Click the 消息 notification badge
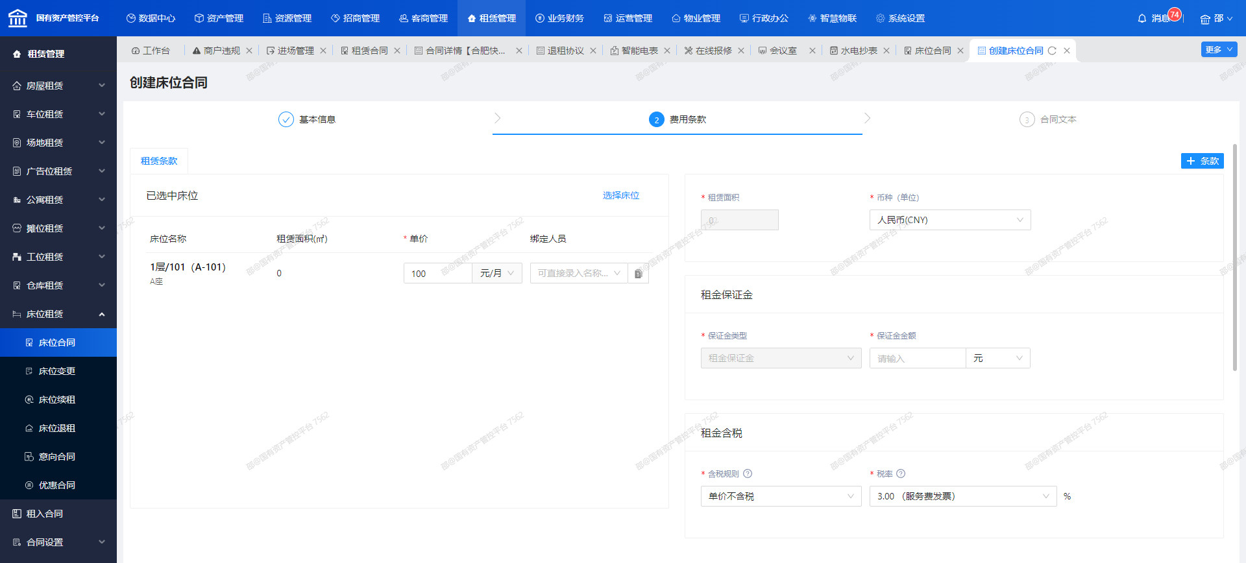The width and height of the screenshot is (1246, 563). pos(1175,14)
